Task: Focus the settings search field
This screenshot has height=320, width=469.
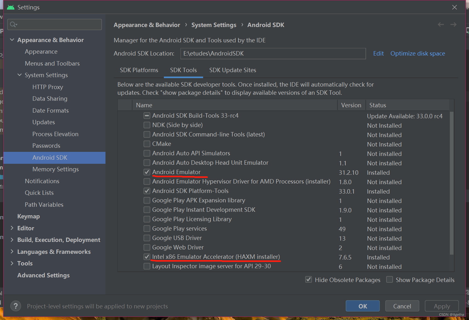Action: point(55,24)
